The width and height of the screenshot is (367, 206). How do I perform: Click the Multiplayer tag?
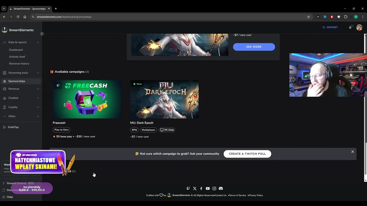pyautogui.click(x=149, y=130)
